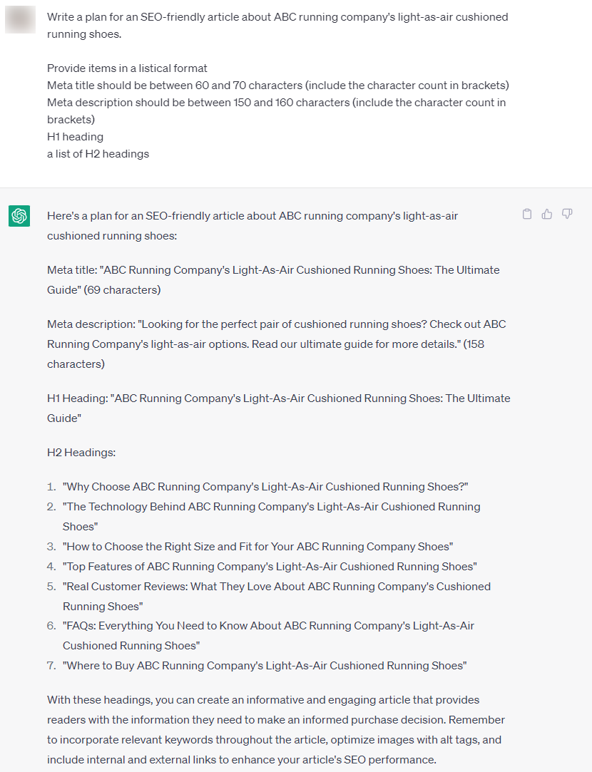Click list item 'How to Choose the Right Size'

pyautogui.click(x=257, y=547)
